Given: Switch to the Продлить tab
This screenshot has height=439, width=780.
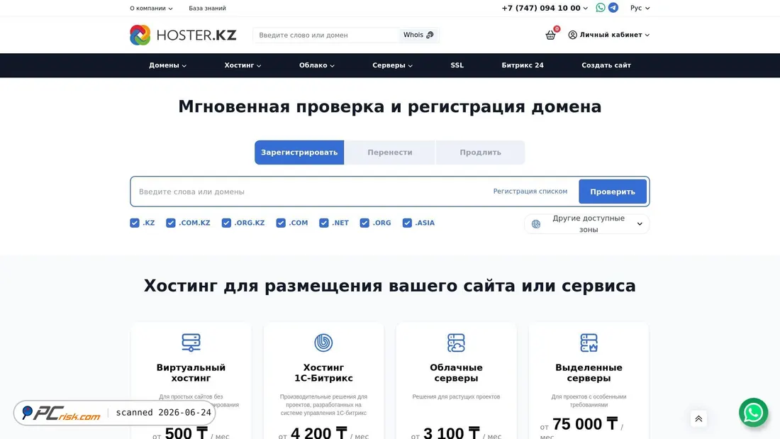Looking at the screenshot, I should [x=480, y=152].
